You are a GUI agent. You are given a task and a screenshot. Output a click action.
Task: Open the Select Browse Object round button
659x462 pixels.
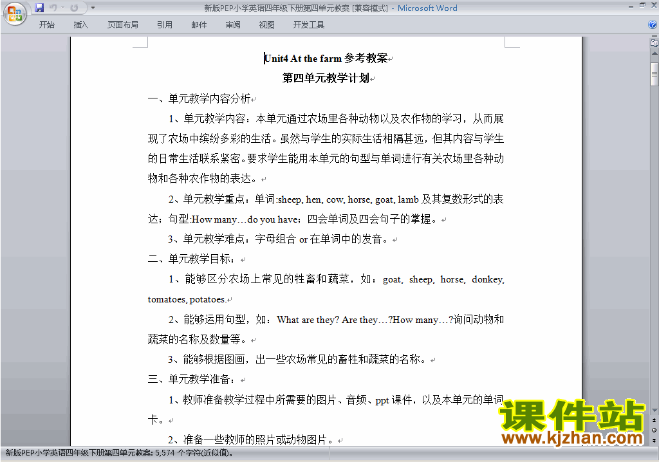pos(654,430)
